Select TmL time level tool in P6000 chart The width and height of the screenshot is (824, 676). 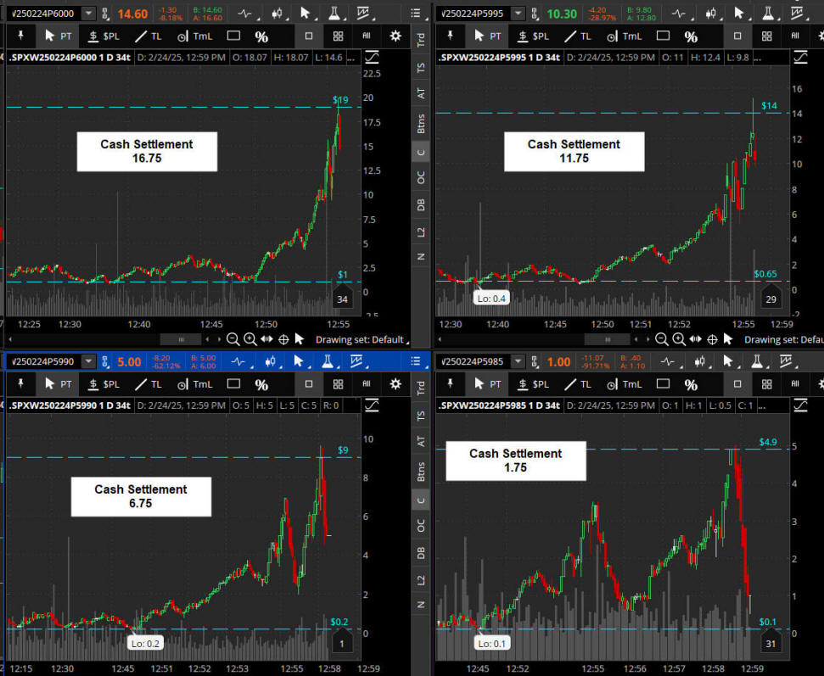coord(195,36)
